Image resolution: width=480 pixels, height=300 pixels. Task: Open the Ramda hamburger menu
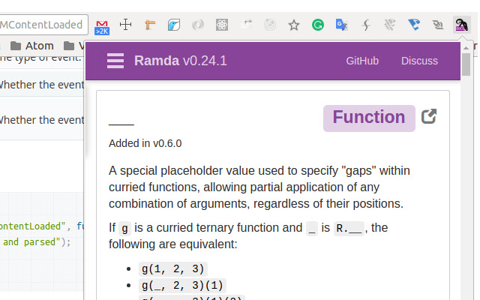click(115, 61)
